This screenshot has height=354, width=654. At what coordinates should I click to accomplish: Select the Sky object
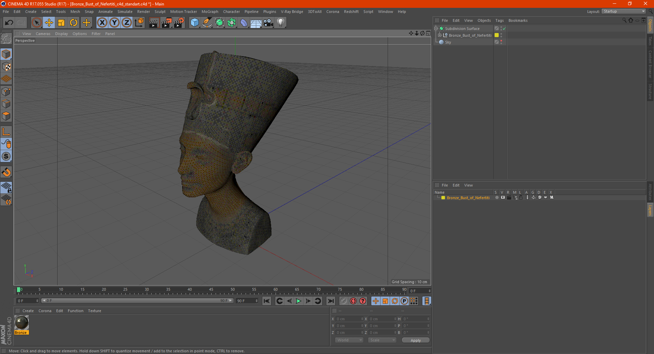tap(448, 42)
